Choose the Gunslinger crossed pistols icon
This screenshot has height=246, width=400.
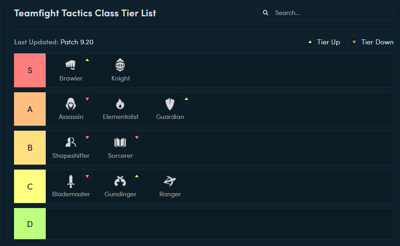(x=120, y=181)
